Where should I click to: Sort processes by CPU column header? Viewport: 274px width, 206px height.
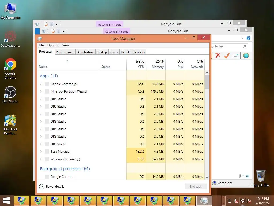click(x=136, y=64)
